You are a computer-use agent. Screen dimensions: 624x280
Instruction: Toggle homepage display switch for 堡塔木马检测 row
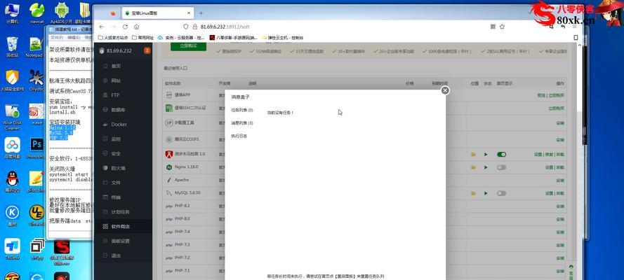(x=501, y=154)
